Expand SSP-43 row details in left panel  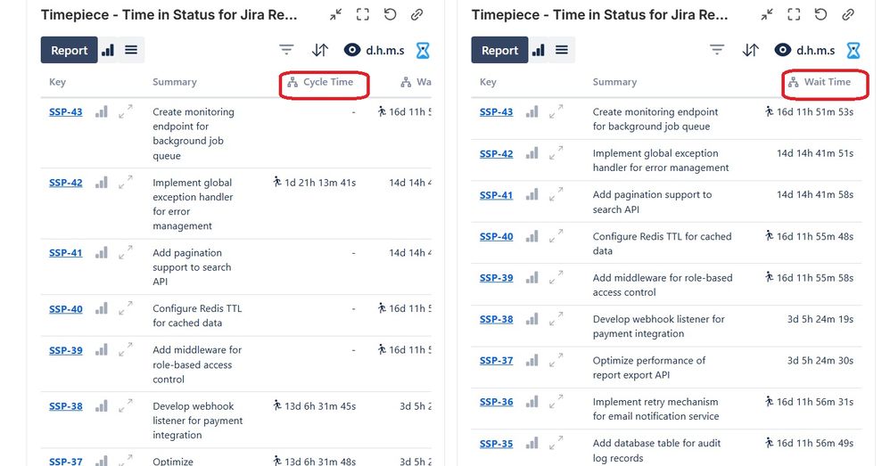pos(126,111)
